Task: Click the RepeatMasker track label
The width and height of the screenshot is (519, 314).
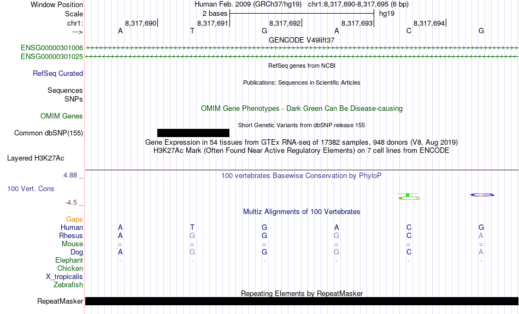Action: (x=60, y=301)
